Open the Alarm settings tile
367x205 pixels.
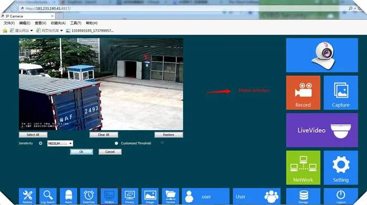68,196
